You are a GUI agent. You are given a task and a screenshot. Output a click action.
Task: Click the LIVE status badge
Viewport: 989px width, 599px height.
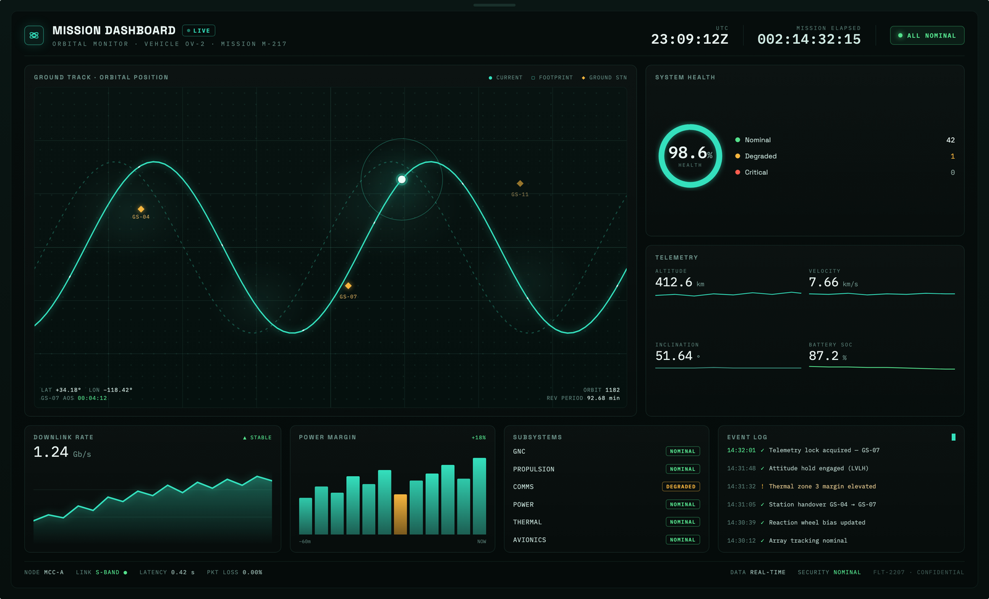click(198, 30)
